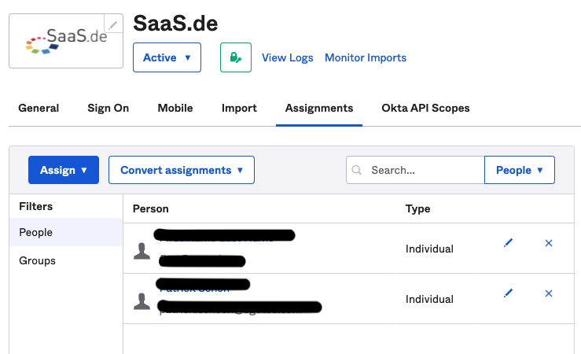Select the Groups filter in the sidebar

(66, 260)
